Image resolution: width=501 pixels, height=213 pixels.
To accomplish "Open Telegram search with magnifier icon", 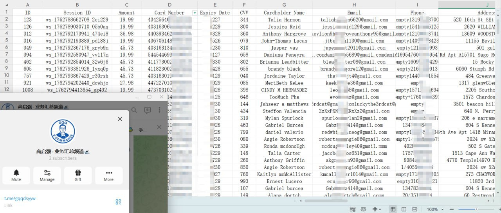I will (x=134, y=110).
